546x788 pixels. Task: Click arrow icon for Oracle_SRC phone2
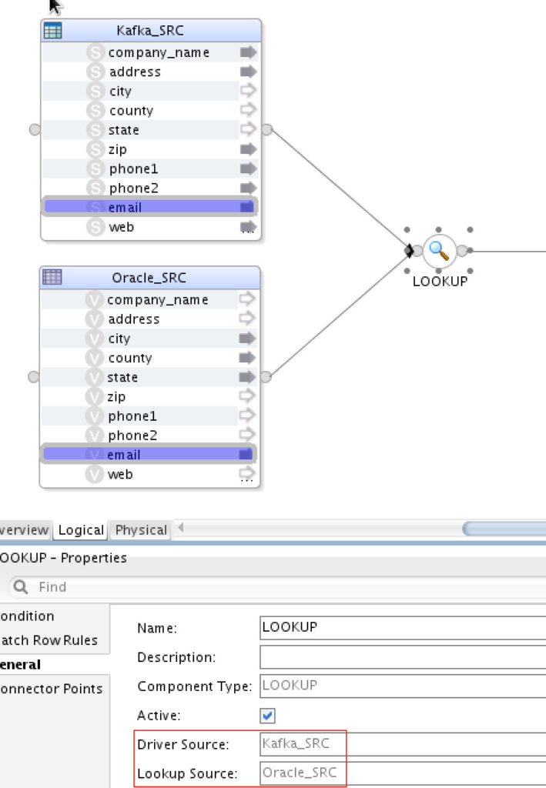tap(247, 435)
